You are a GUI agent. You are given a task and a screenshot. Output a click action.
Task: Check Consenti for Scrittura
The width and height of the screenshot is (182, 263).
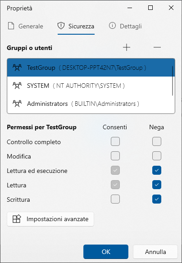pyautogui.click(x=115, y=199)
